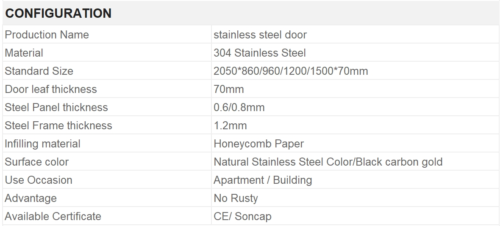Select the Material row label

[x=24, y=53]
